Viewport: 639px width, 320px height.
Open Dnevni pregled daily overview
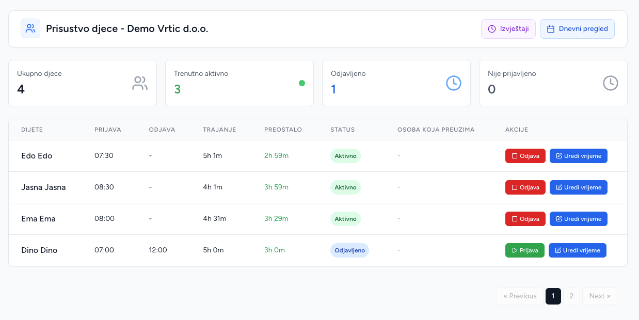577,29
